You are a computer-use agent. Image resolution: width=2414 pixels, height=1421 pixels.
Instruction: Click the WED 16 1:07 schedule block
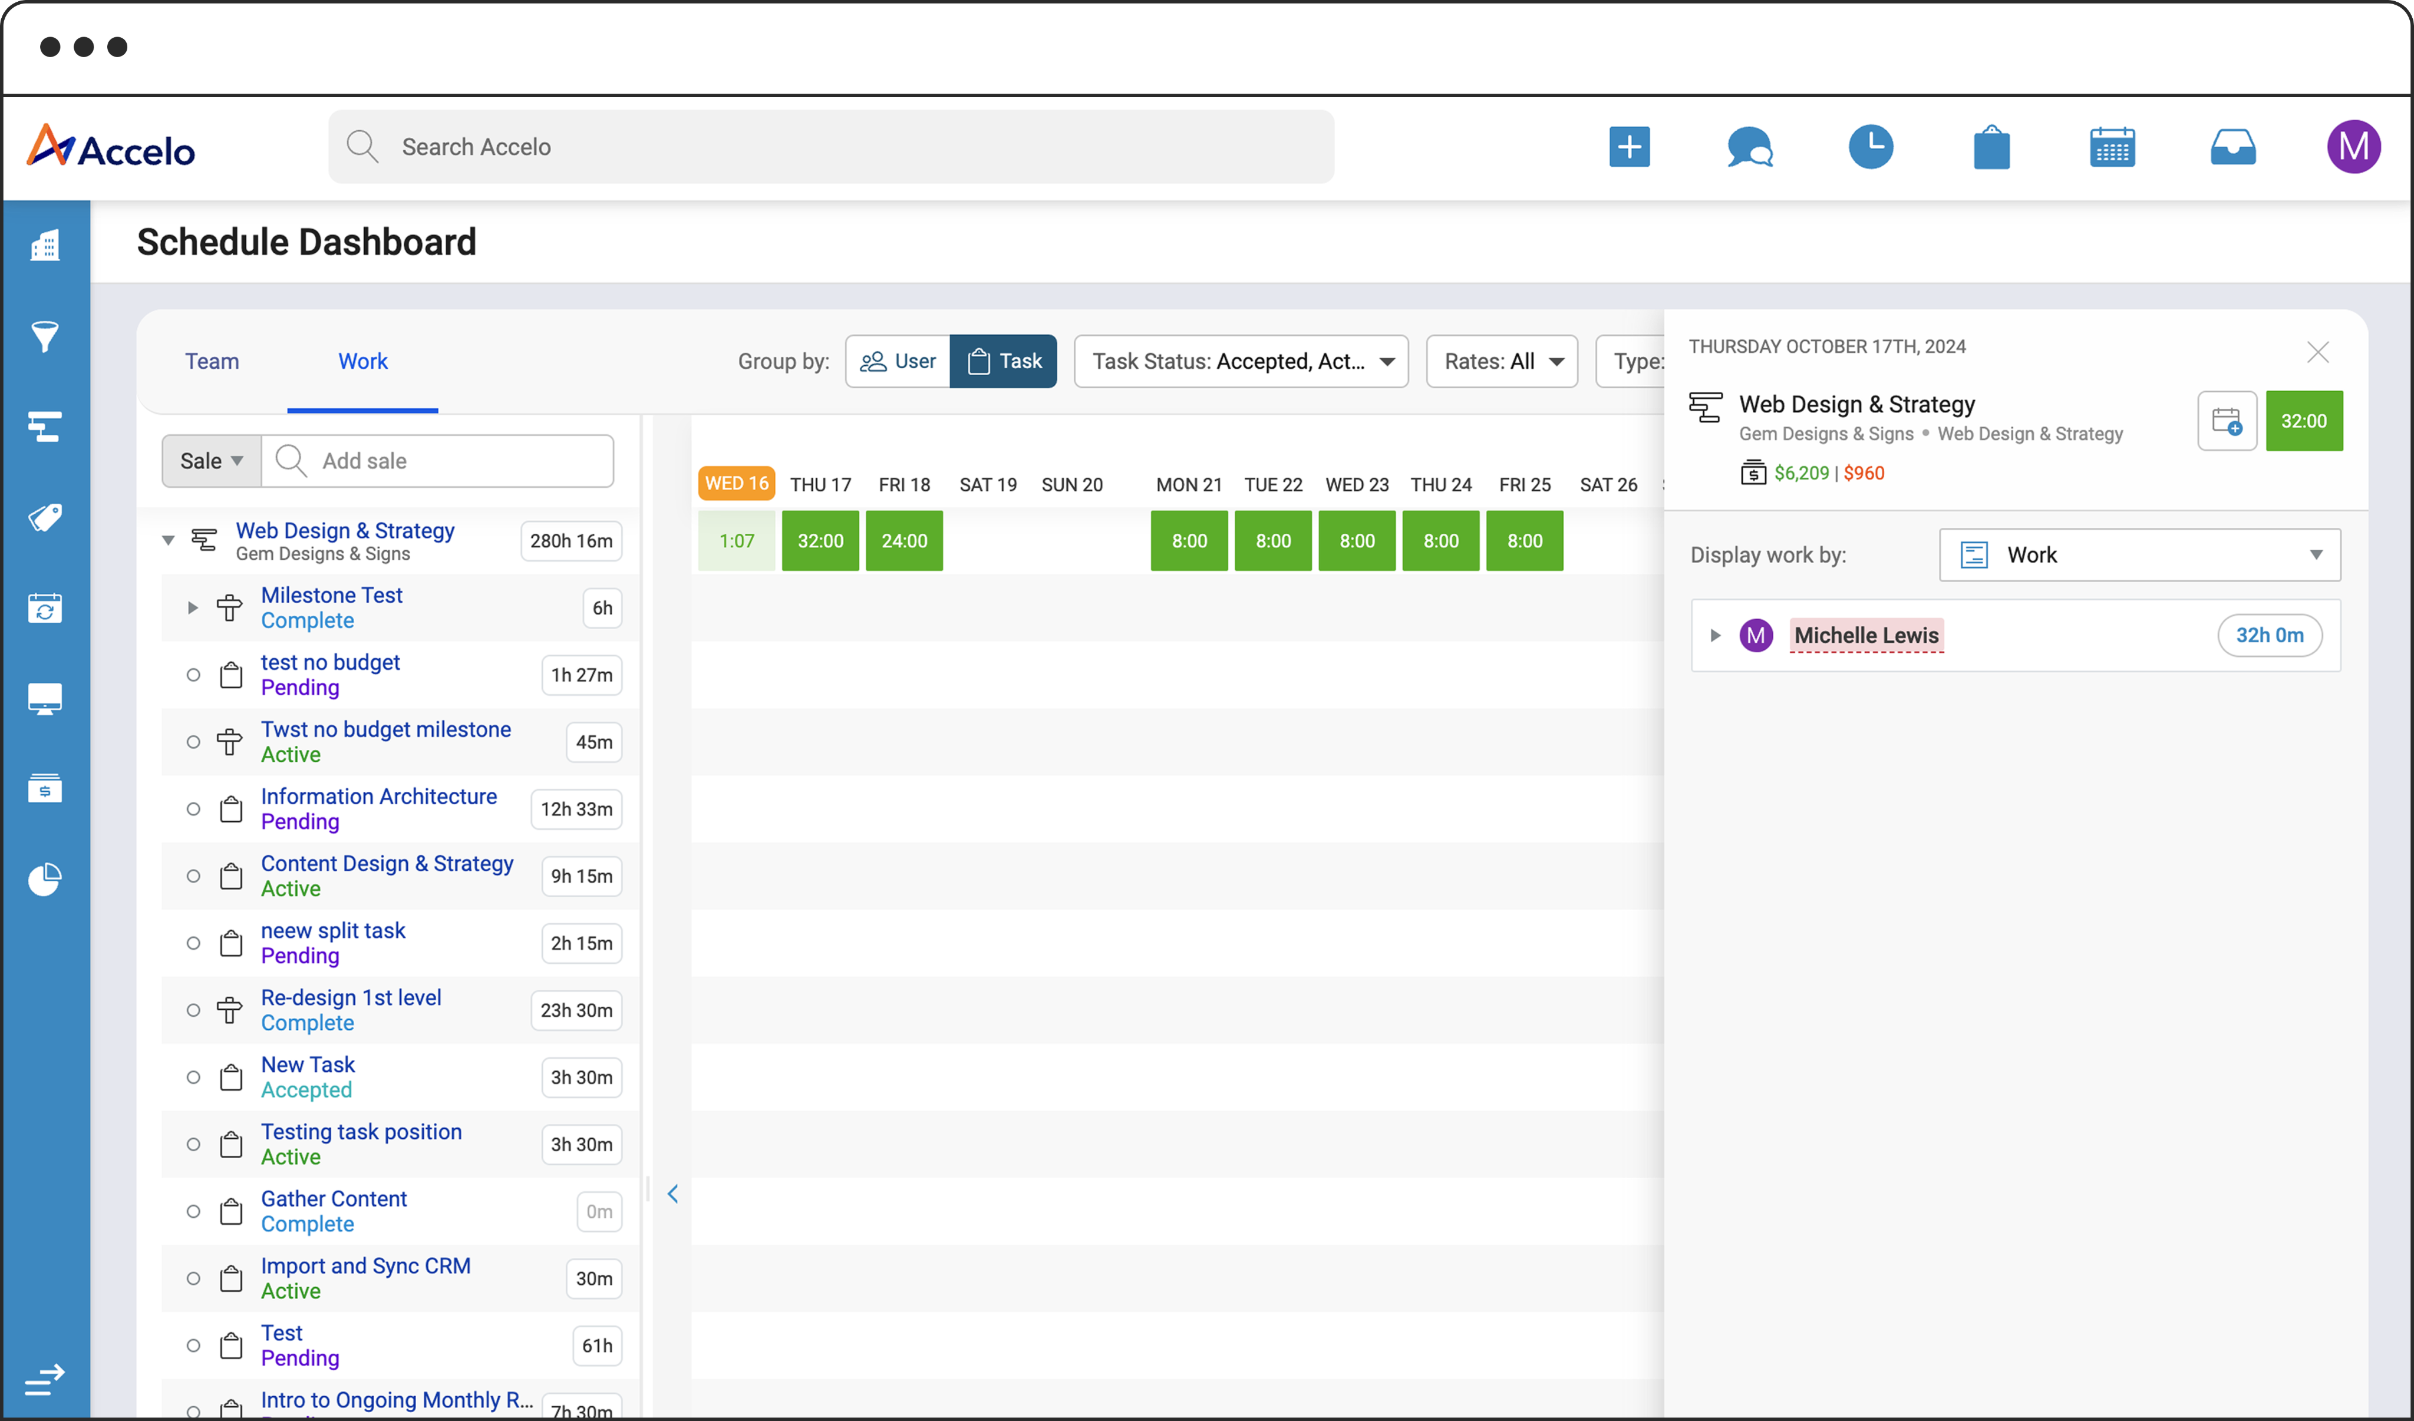tap(737, 541)
